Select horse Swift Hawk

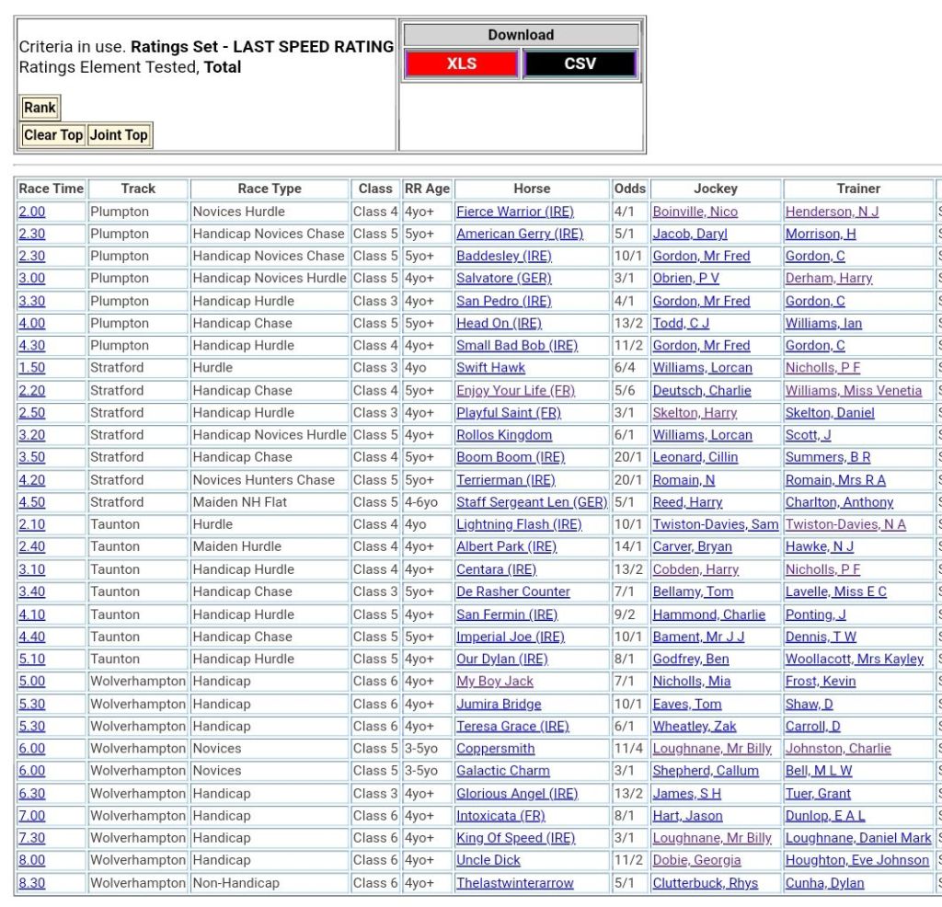pyautogui.click(x=490, y=368)
